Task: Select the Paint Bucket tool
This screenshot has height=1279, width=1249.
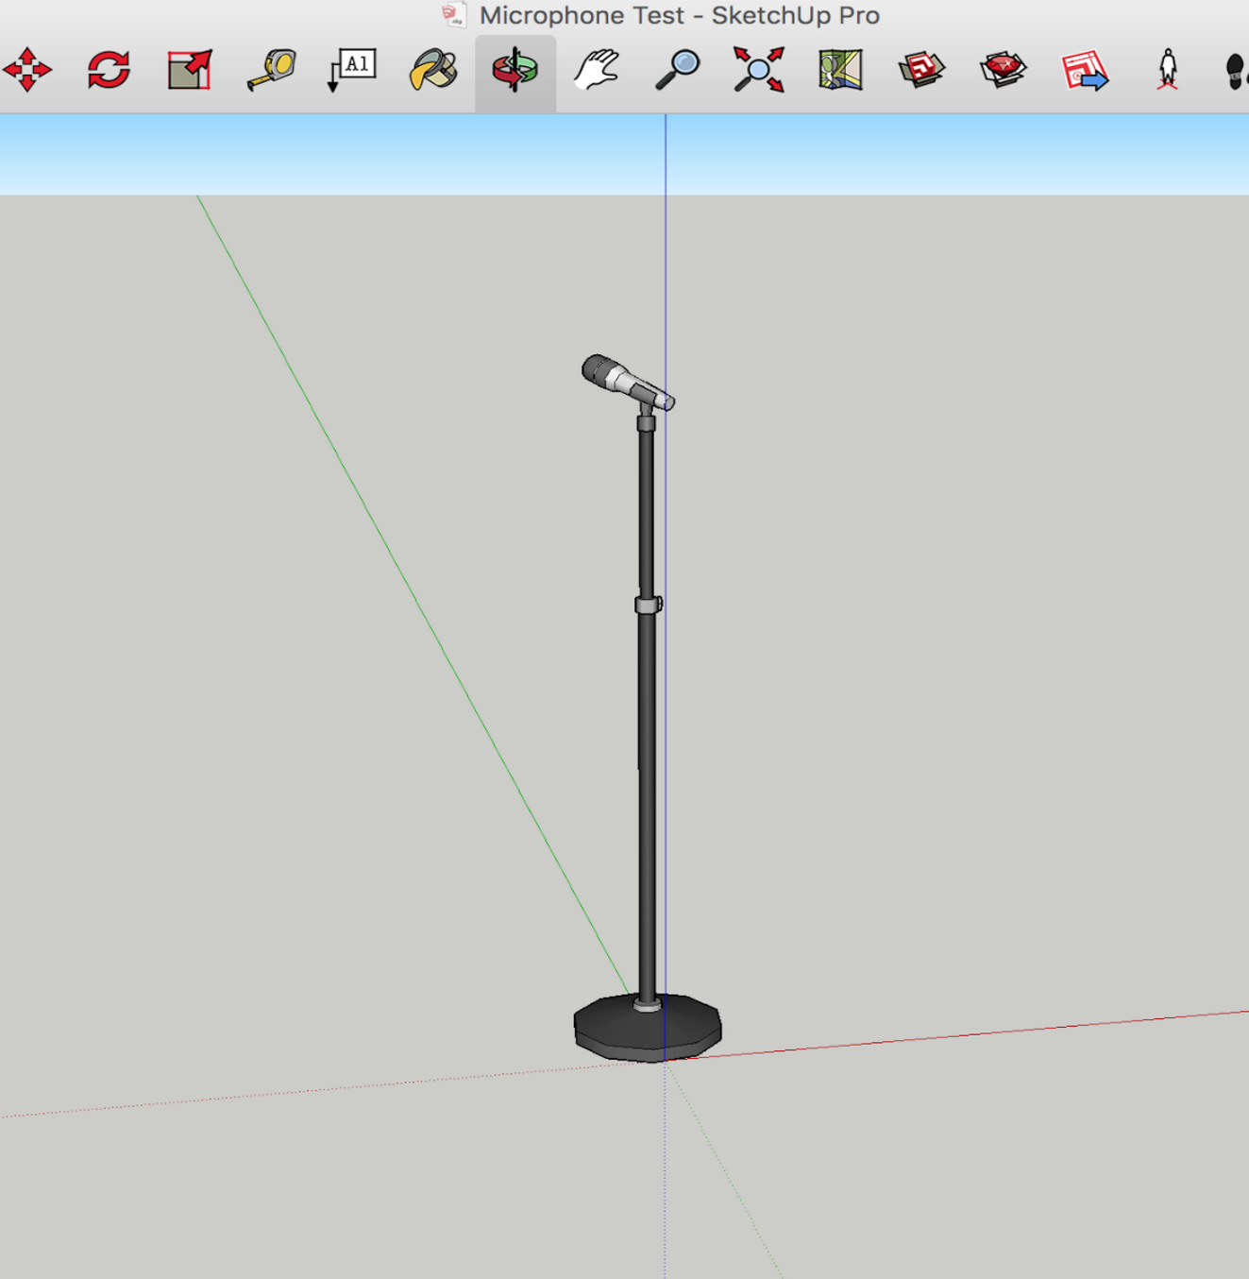Action: tap(433, 70)
